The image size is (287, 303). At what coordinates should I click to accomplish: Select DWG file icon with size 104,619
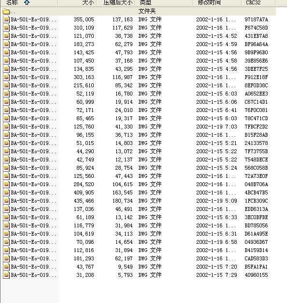pos(6,234)
